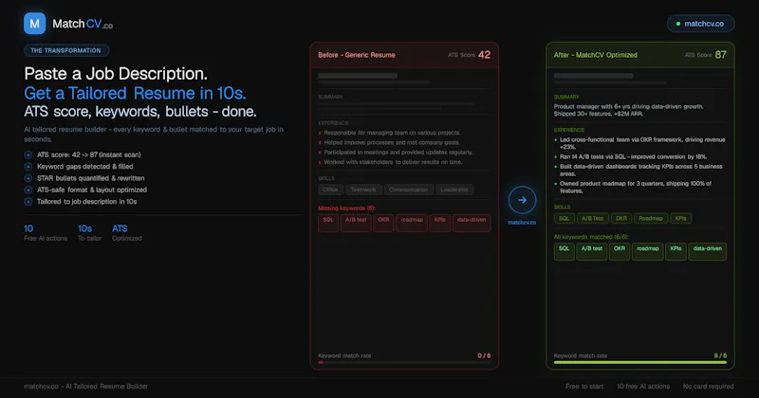759x398 pixels.
Task: Click green plus beside Ran 14 A/B tests
Action: (x=556, y=157)
